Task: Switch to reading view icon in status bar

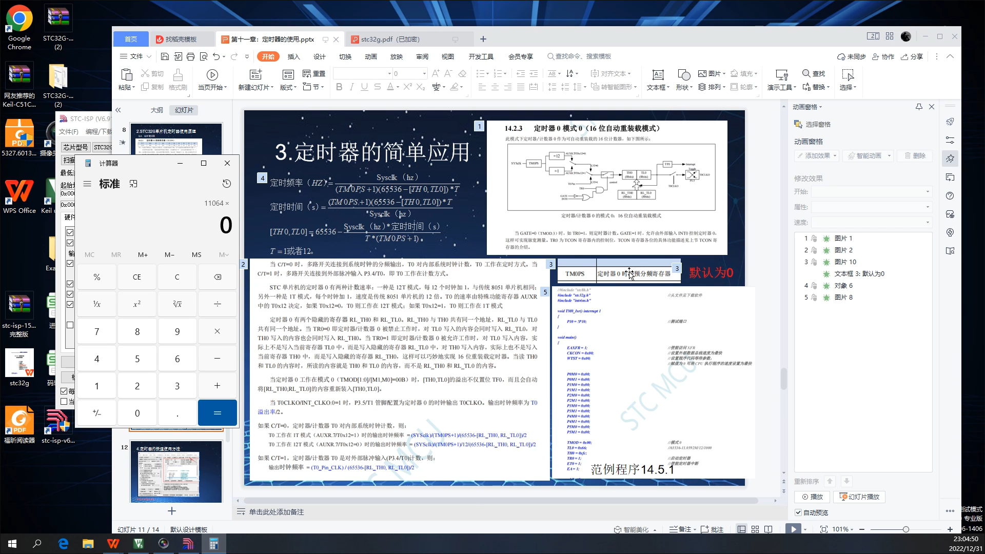Action: tap(768, 529)
